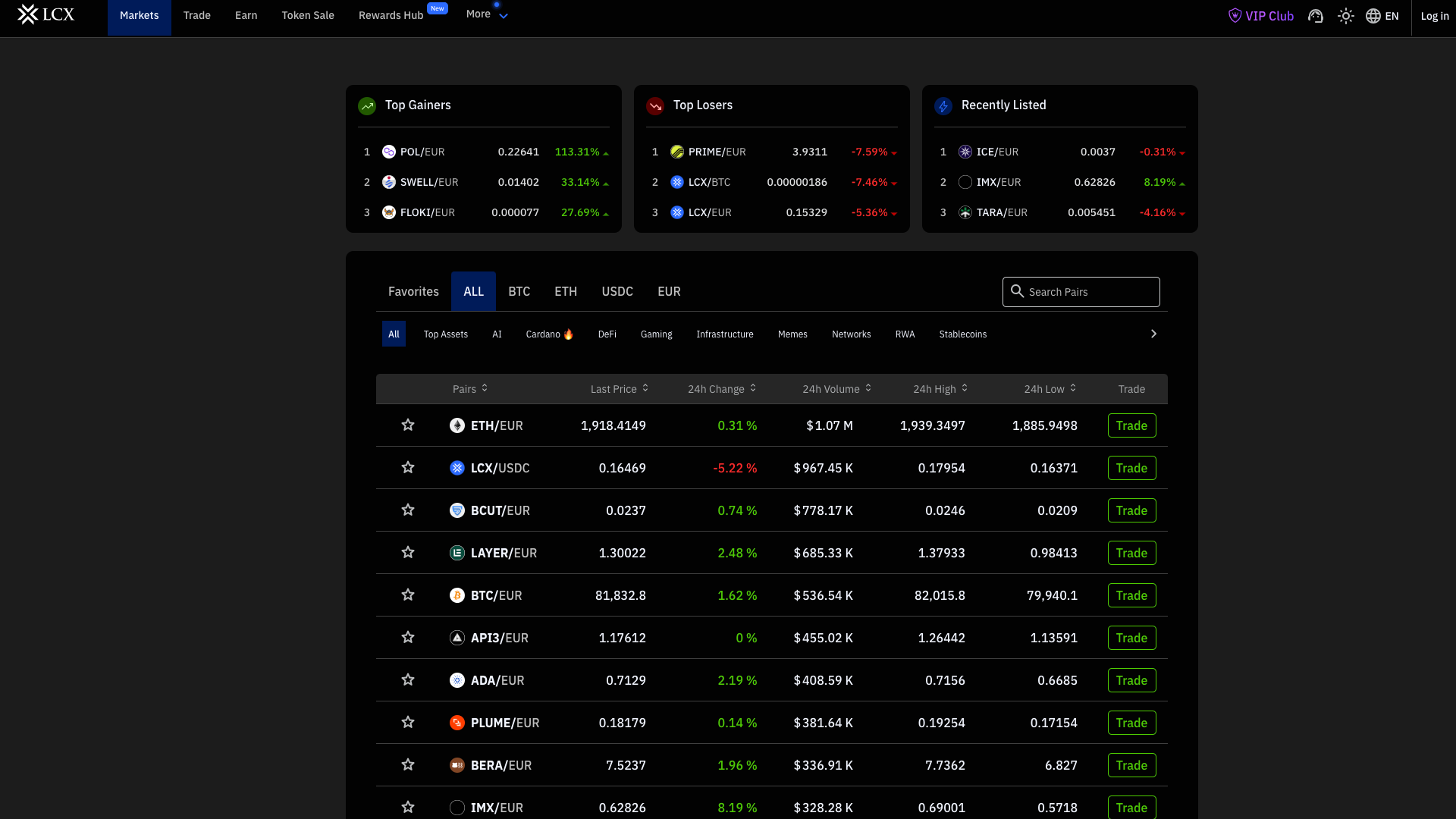Sort table by 24h High column
Screen dimensions: 1456x819
pyautogui.click(x=940, y=389)
